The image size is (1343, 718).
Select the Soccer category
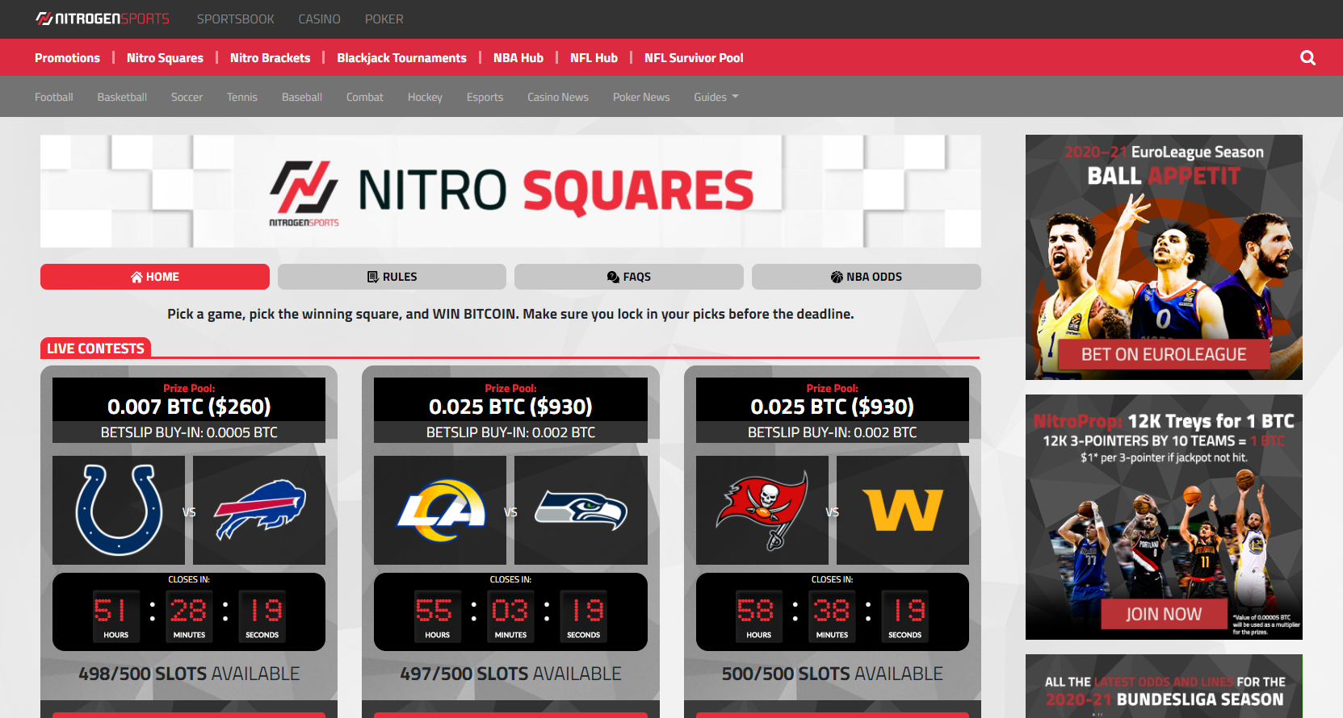(187, 97)
